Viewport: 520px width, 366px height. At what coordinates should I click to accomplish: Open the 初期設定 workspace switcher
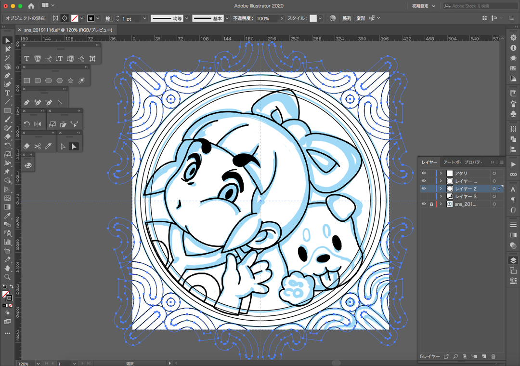[x=423, y=6]
